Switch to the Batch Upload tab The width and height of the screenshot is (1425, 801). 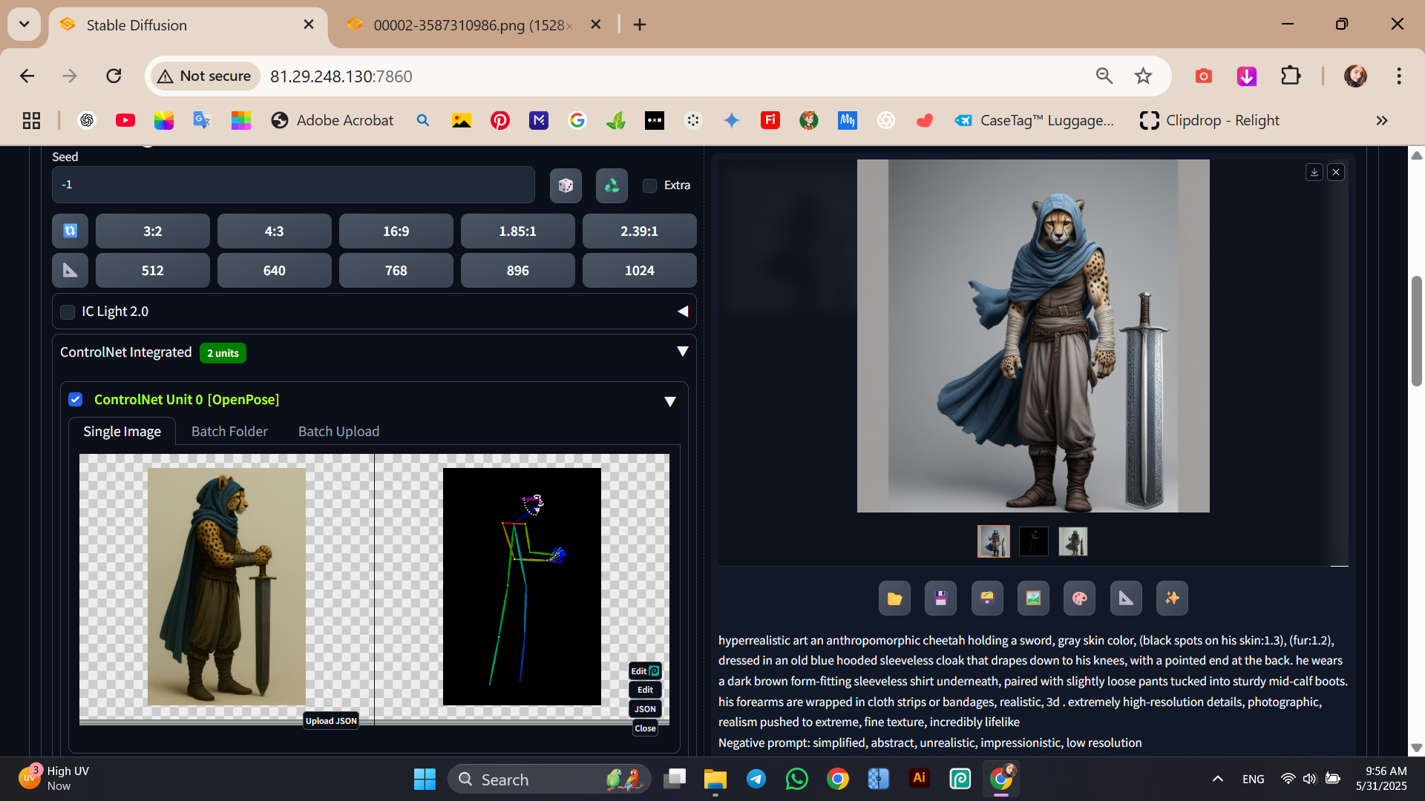pyautogui.click(x=338, y=432)
